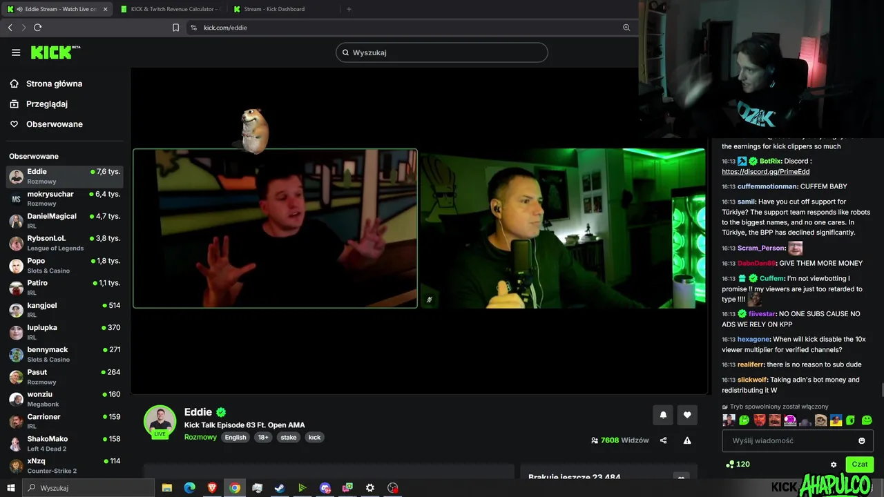Click the share stream icon
The image size is (884, 497).
pos(664,440)
